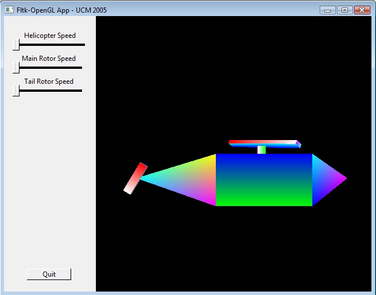Click the Main Rotor Speed slider handle

click(x=16, y=68)
